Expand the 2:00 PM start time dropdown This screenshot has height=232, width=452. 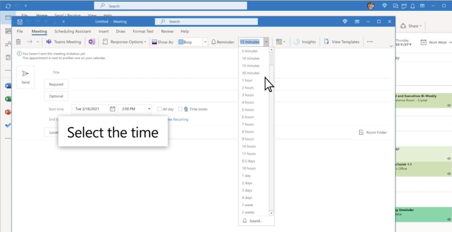click(x=149, y=109)
